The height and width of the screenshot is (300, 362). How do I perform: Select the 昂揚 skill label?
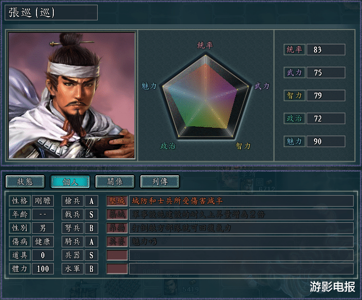tap(117, 228)
